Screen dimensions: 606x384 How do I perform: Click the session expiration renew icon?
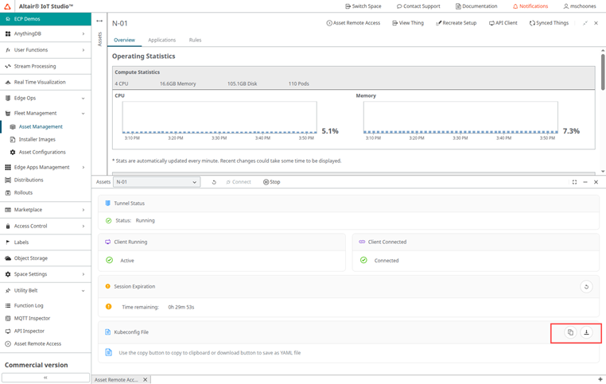point(586,287)
